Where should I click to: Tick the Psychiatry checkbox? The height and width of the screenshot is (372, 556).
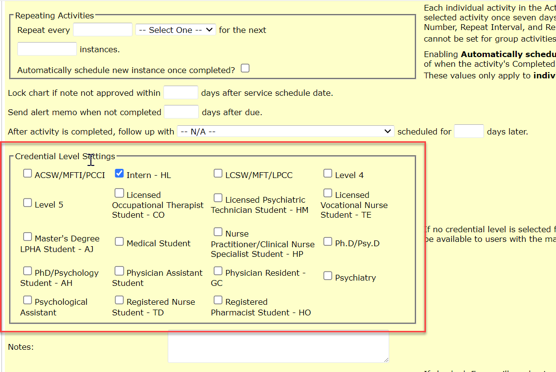tap(328, 276)
